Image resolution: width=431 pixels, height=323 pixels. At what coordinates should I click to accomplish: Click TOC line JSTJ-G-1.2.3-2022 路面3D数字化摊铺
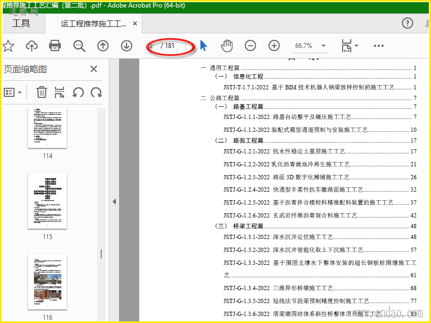(320, 177)
